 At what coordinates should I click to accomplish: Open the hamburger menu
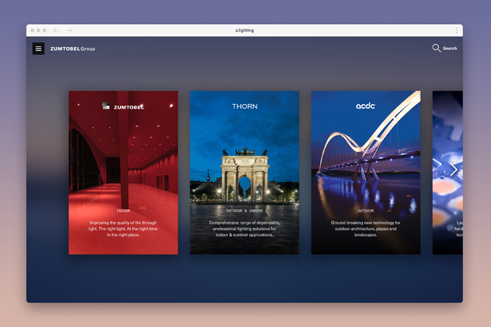click(38, 48)
